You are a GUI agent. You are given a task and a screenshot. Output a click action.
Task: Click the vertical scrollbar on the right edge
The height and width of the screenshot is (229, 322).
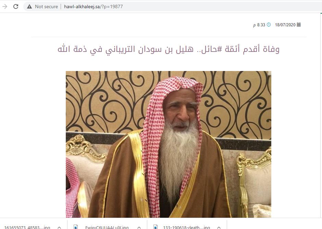[321, 115]
